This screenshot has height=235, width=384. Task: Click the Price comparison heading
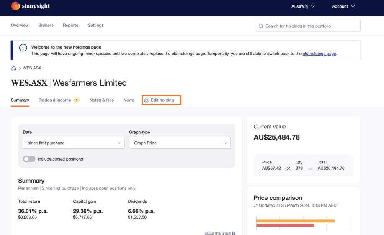278,198
